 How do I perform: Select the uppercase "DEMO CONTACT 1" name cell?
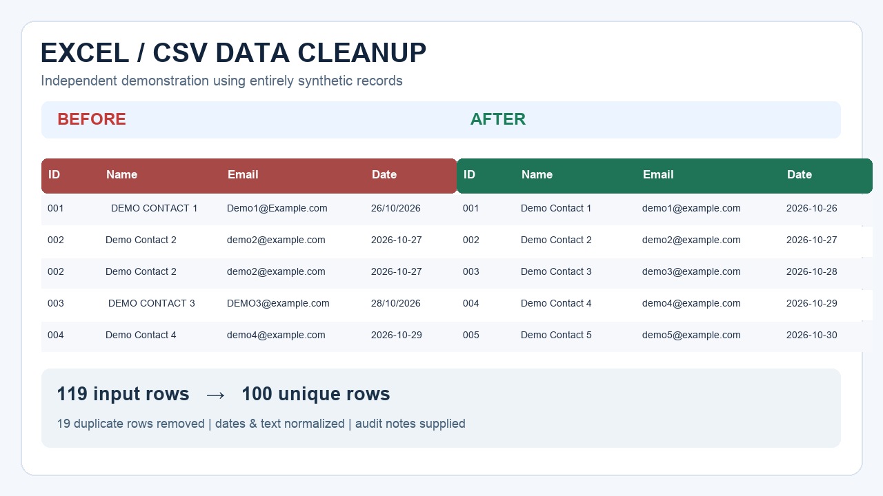(155, 208)
